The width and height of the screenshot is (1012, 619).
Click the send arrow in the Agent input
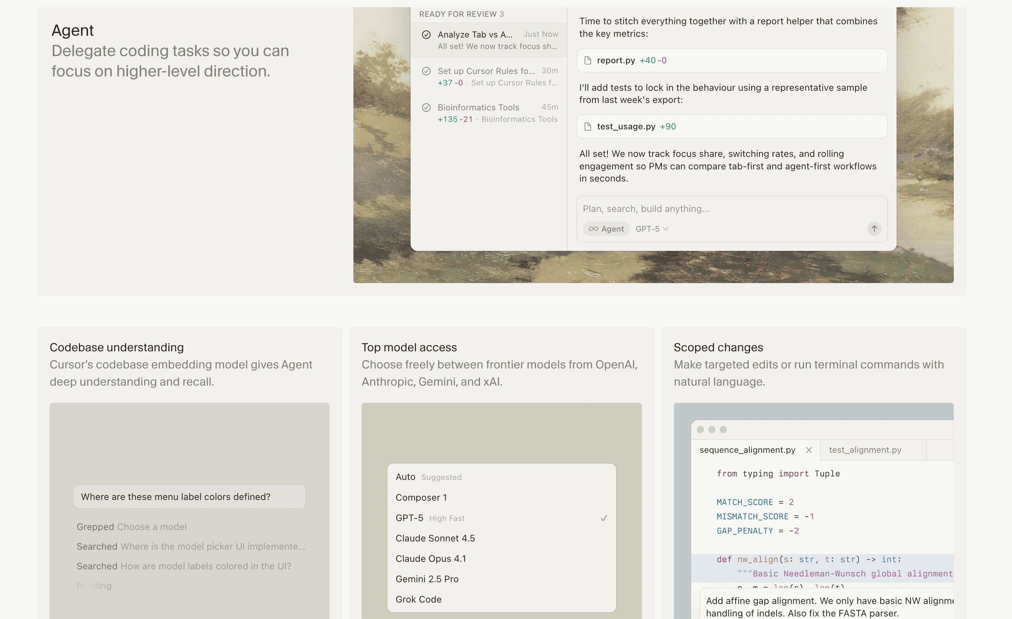pyautogui.click(x=874, y=229)
